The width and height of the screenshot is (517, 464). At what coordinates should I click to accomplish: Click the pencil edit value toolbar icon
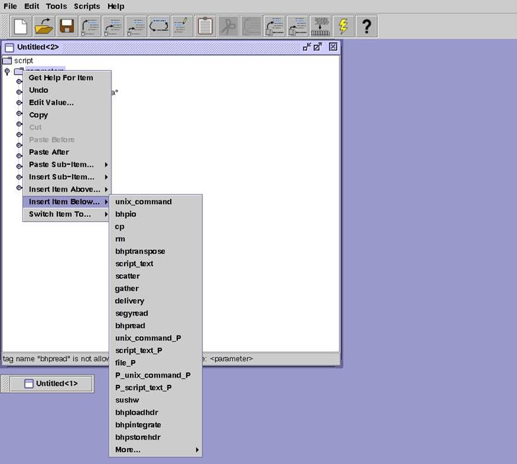182,26
